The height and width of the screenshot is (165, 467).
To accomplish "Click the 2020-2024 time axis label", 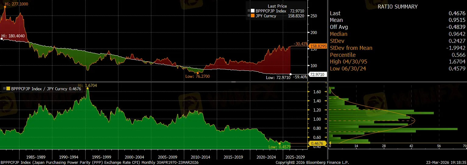I will (266, 157).
